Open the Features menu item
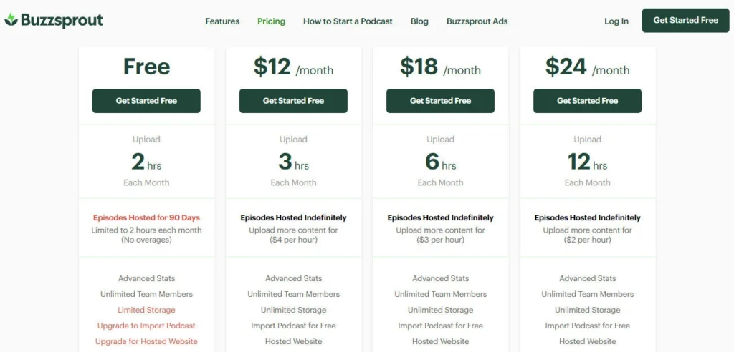This screenshot has height=352, width=734. [x=222, y=21]
